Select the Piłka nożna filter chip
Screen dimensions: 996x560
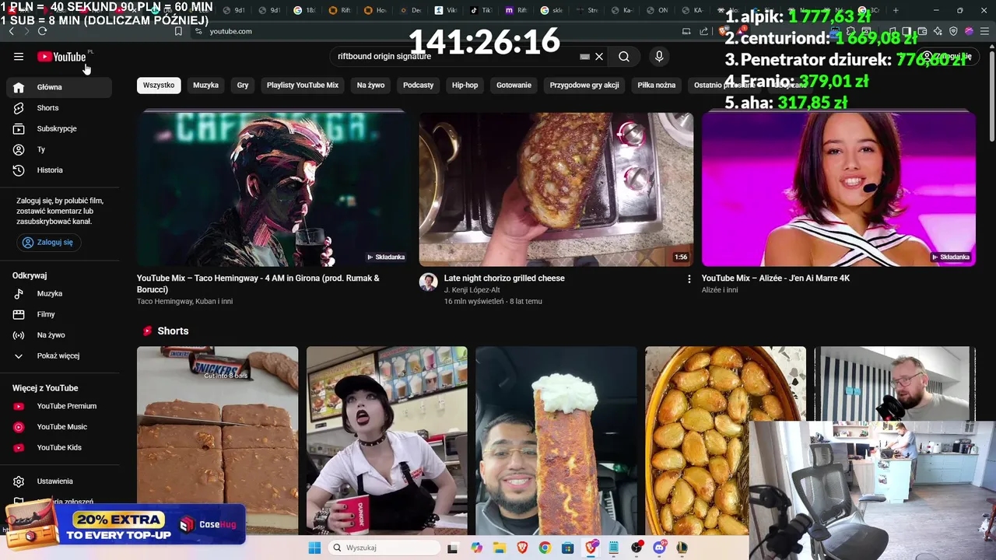(x=657, y=85)
